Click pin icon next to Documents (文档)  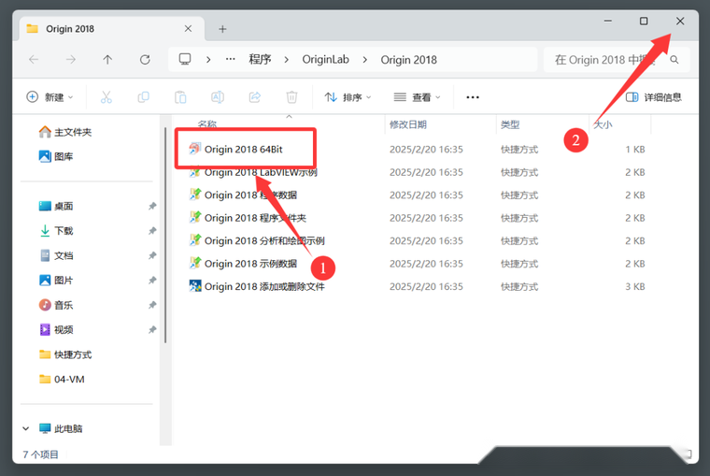point(152,255)
